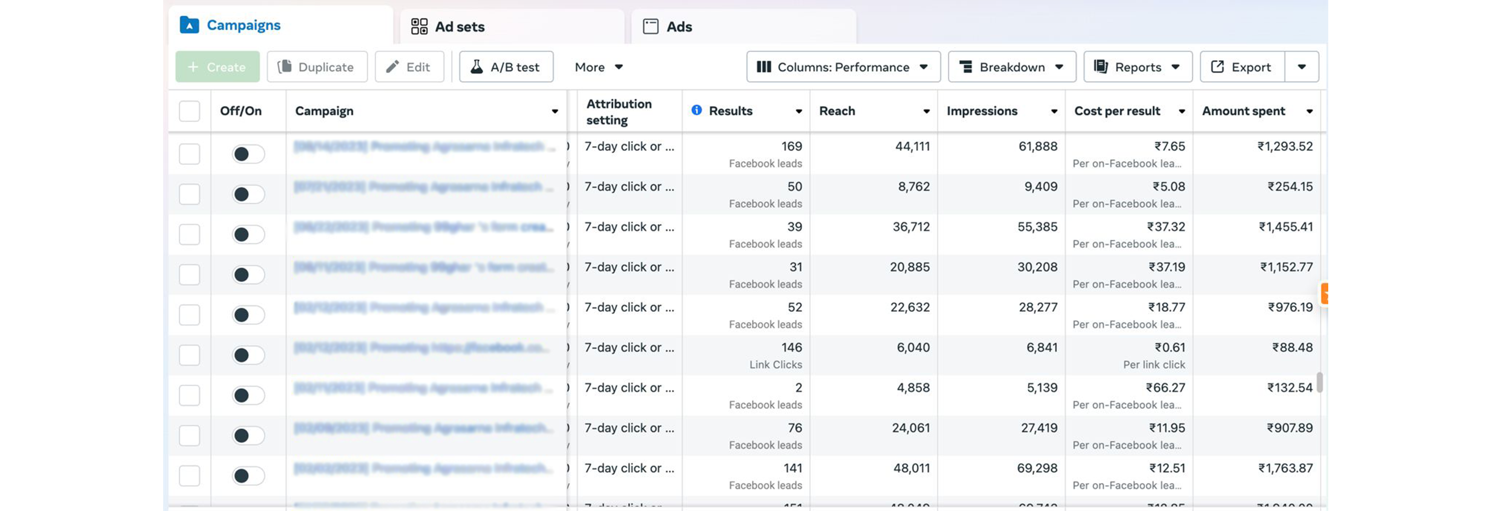
Task: Expand the Cost per result sort dropdown
Action: 1182,111
